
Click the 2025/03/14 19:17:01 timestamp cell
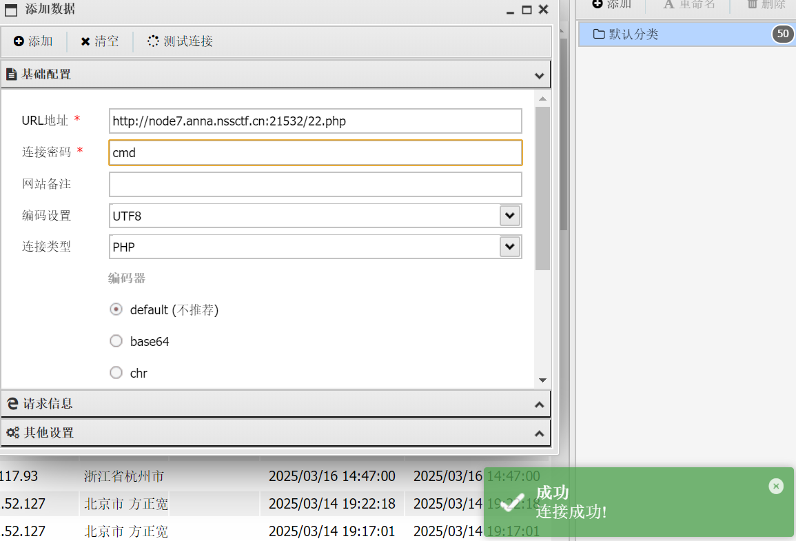(x=332, y=531)
